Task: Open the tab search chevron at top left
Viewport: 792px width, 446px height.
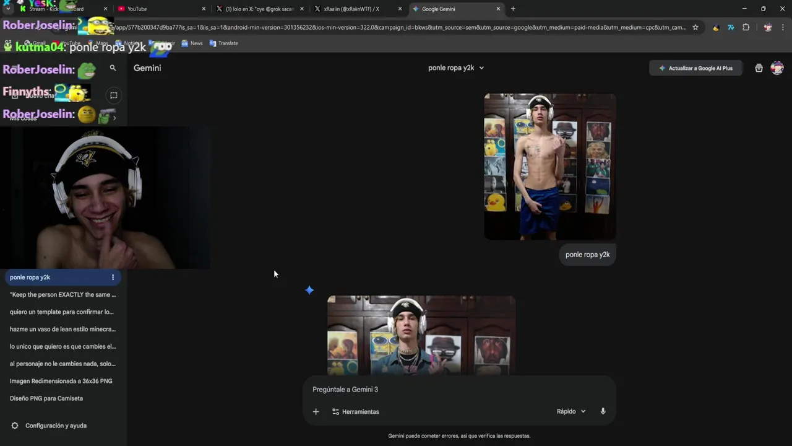Action: (x=7, y=9)
